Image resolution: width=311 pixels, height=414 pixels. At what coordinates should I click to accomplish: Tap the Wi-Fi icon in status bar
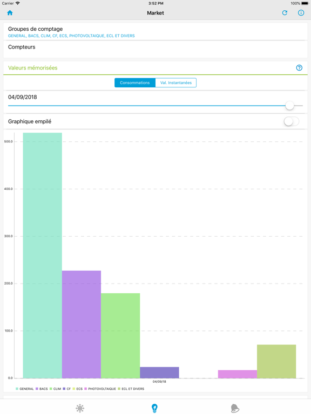18,3
